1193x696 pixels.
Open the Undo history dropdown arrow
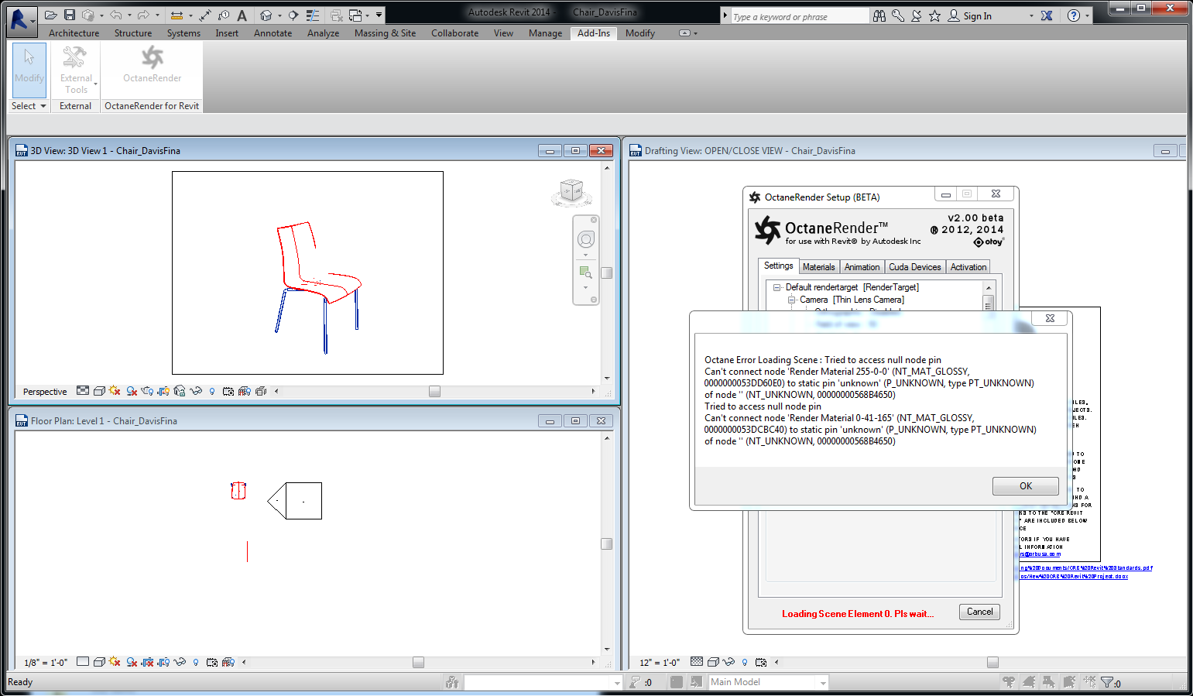point(129,15)
